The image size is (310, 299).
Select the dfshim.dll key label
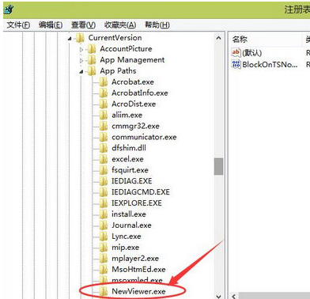coord(129,148)
